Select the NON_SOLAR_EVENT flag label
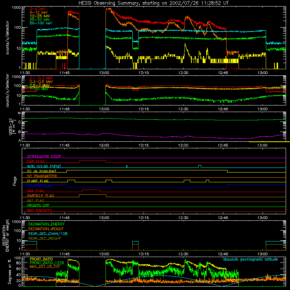The width and height of the screenshot is (290, 290). 44,166
